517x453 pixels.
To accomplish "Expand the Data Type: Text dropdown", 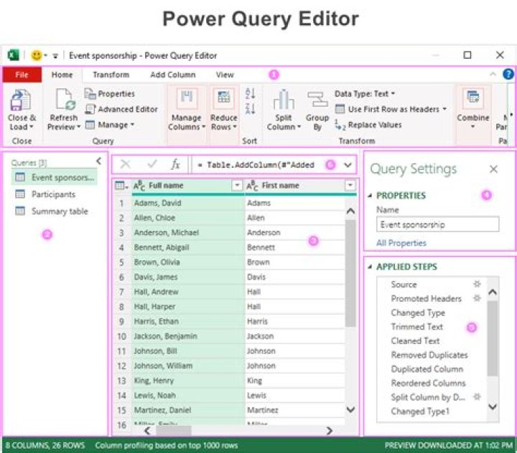I will point(365,93).
